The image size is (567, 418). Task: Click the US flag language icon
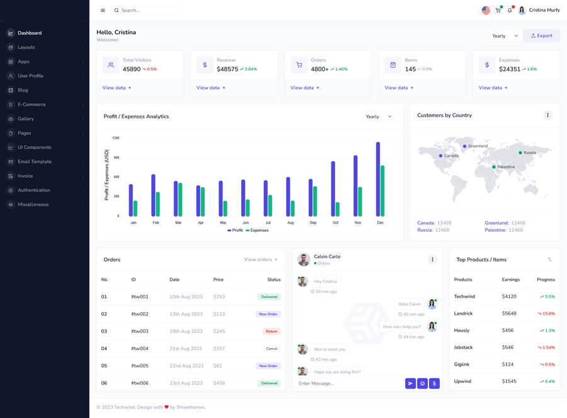click(486, 10)
